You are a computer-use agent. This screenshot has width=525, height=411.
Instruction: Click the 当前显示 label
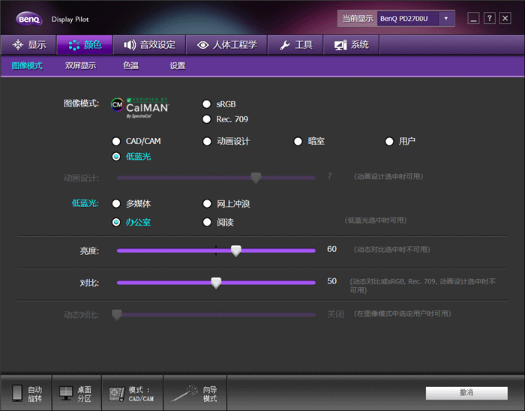(358, 19)
